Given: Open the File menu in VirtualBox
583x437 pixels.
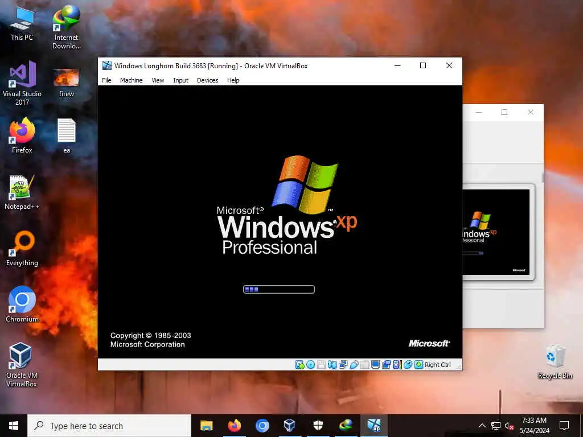Looking at the screenshot, I should click(106, 80).
